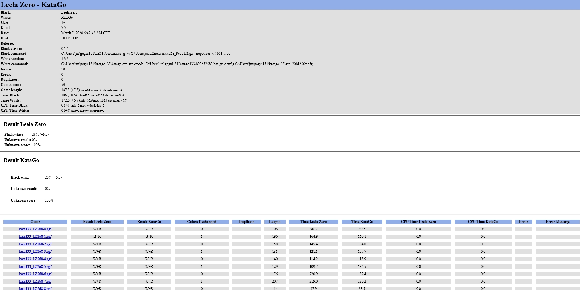This screenshot has height=290, width=580.
Task: Click the Error Message column header
Action: tap(557, 222)
